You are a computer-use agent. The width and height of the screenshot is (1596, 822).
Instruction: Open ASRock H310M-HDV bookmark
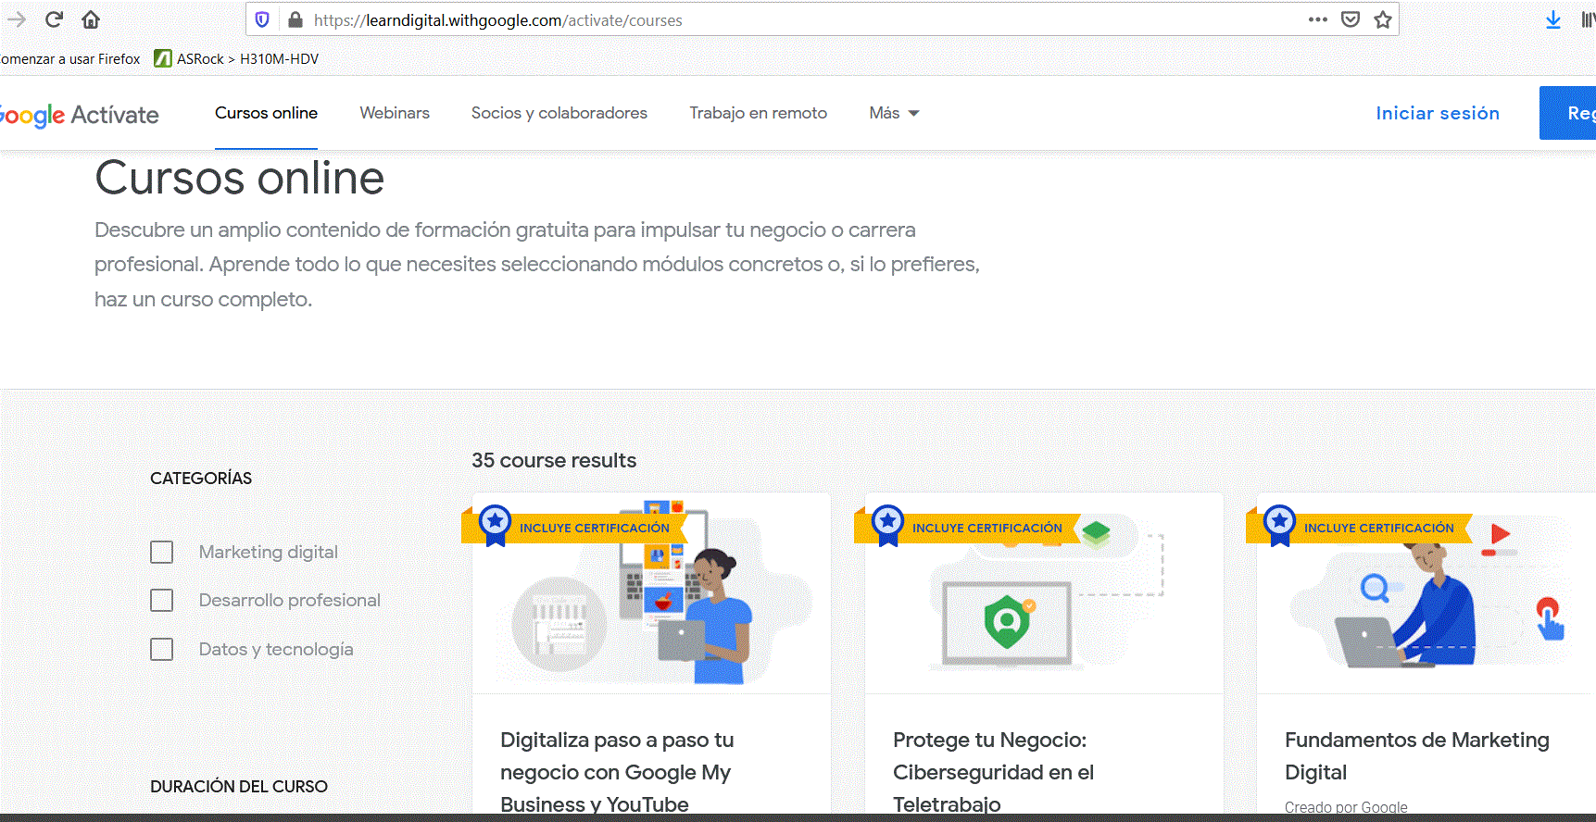(236, 58)
